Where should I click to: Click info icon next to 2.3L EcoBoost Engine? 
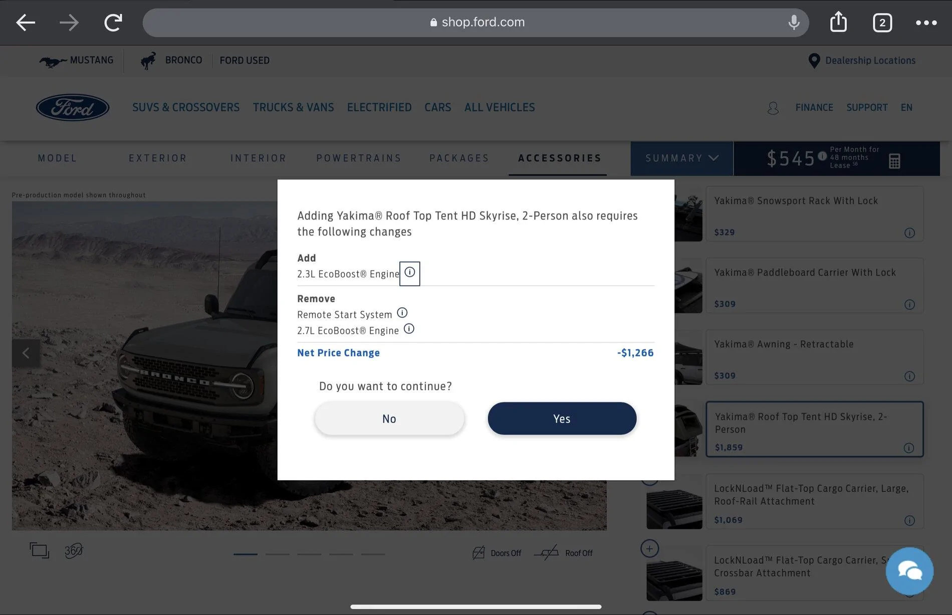tap(410, 273)
